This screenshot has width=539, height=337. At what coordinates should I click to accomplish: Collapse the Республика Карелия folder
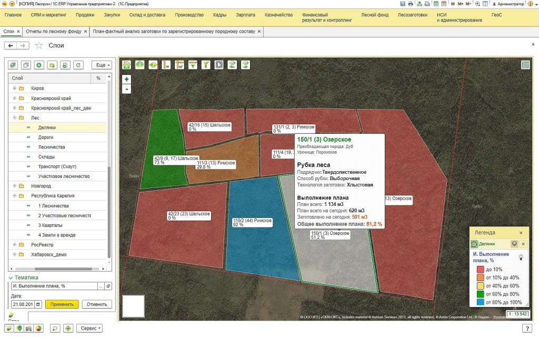tap(14, 196)
